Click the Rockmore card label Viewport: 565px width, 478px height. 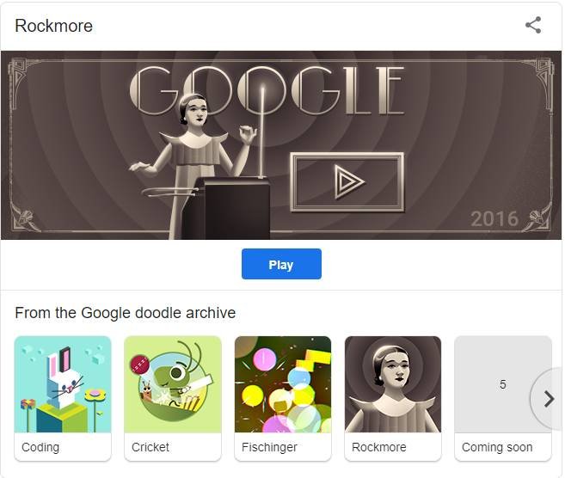(379, 447)
